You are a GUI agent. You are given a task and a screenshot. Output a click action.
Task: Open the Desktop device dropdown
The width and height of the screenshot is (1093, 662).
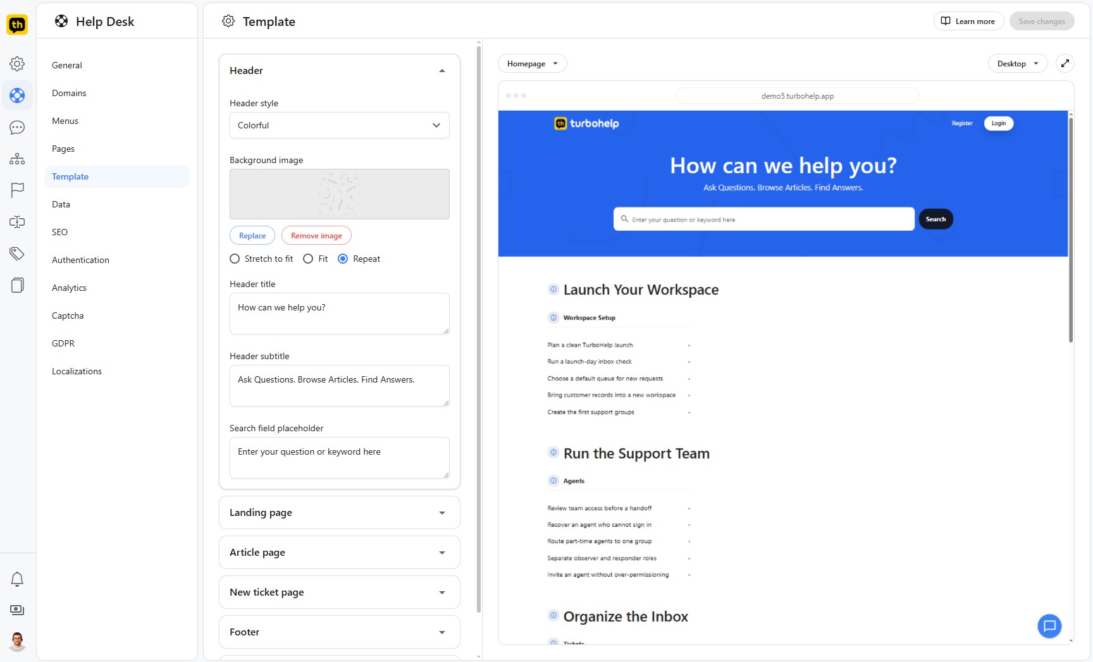[x=1018, y=63]
